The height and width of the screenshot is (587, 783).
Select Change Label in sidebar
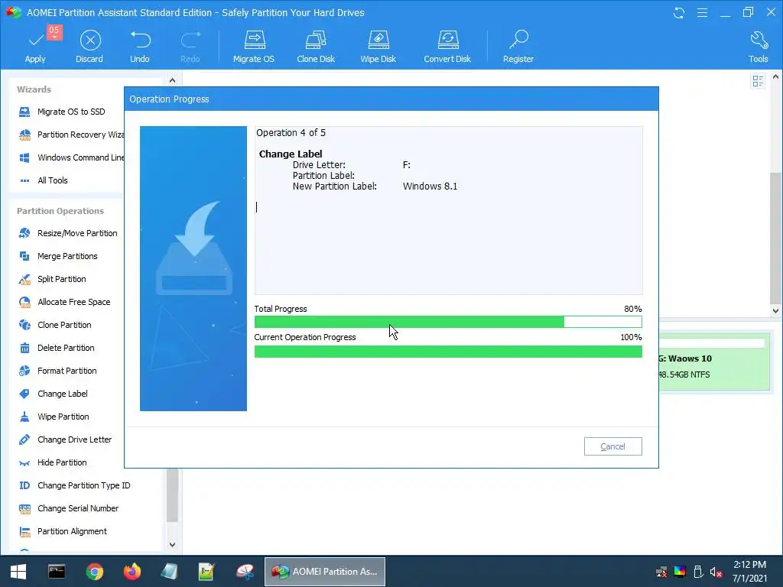click(53, 394)
